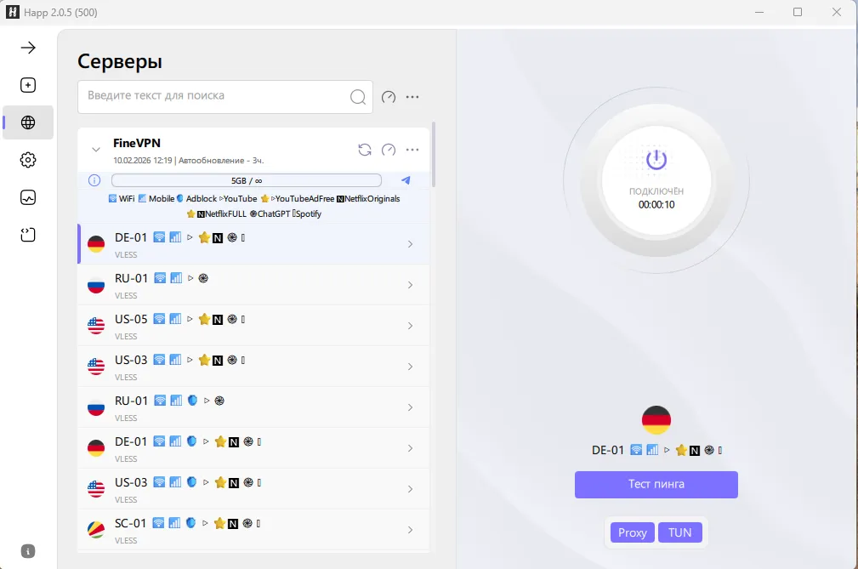Select the SC-01 server entry
The height and width of the screenshot is (569, 858).
(247, 530)
